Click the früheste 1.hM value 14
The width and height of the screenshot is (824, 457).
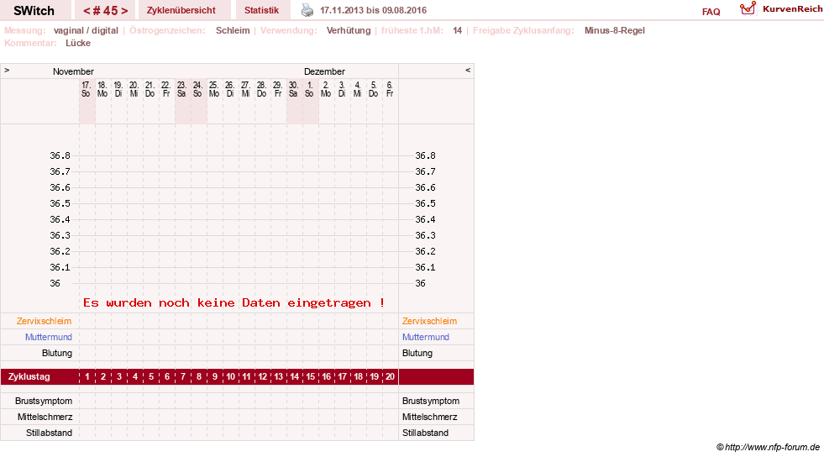point(457,30)
